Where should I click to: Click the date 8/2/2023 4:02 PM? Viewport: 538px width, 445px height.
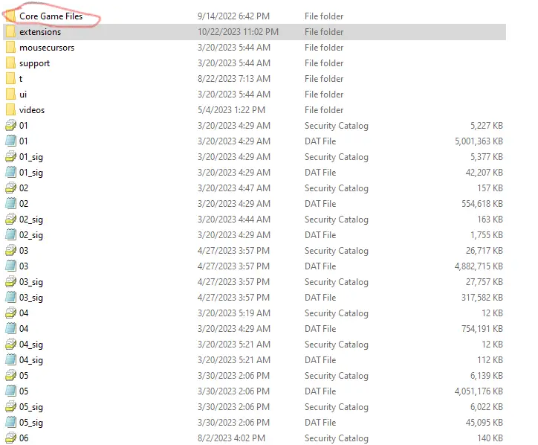click(x=231, y=438)
